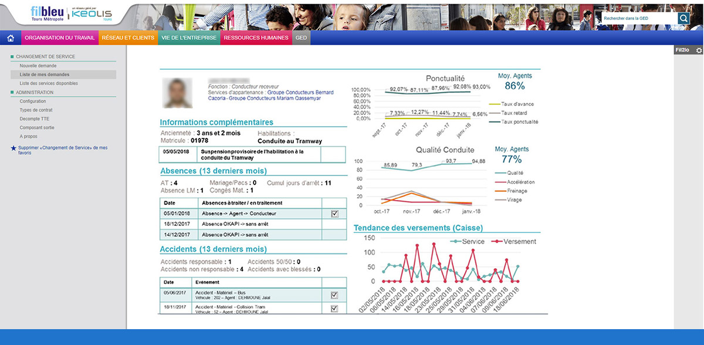Screen dimensions: 704x345
Task: Click the Ponctualité chart title
Action: [x=445, y=78]
